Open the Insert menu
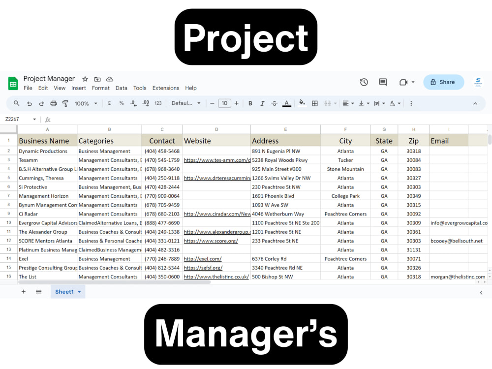This screenshot has height=369, width=492. 78,88
